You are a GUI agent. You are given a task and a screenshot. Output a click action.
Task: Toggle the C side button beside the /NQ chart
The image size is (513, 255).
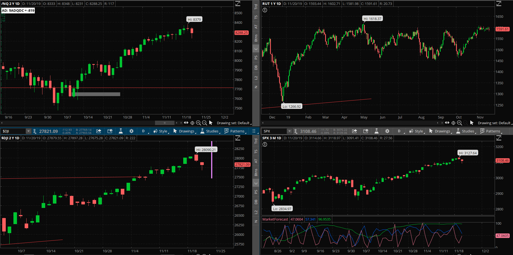pyautogui.click(x=256, y=49)
